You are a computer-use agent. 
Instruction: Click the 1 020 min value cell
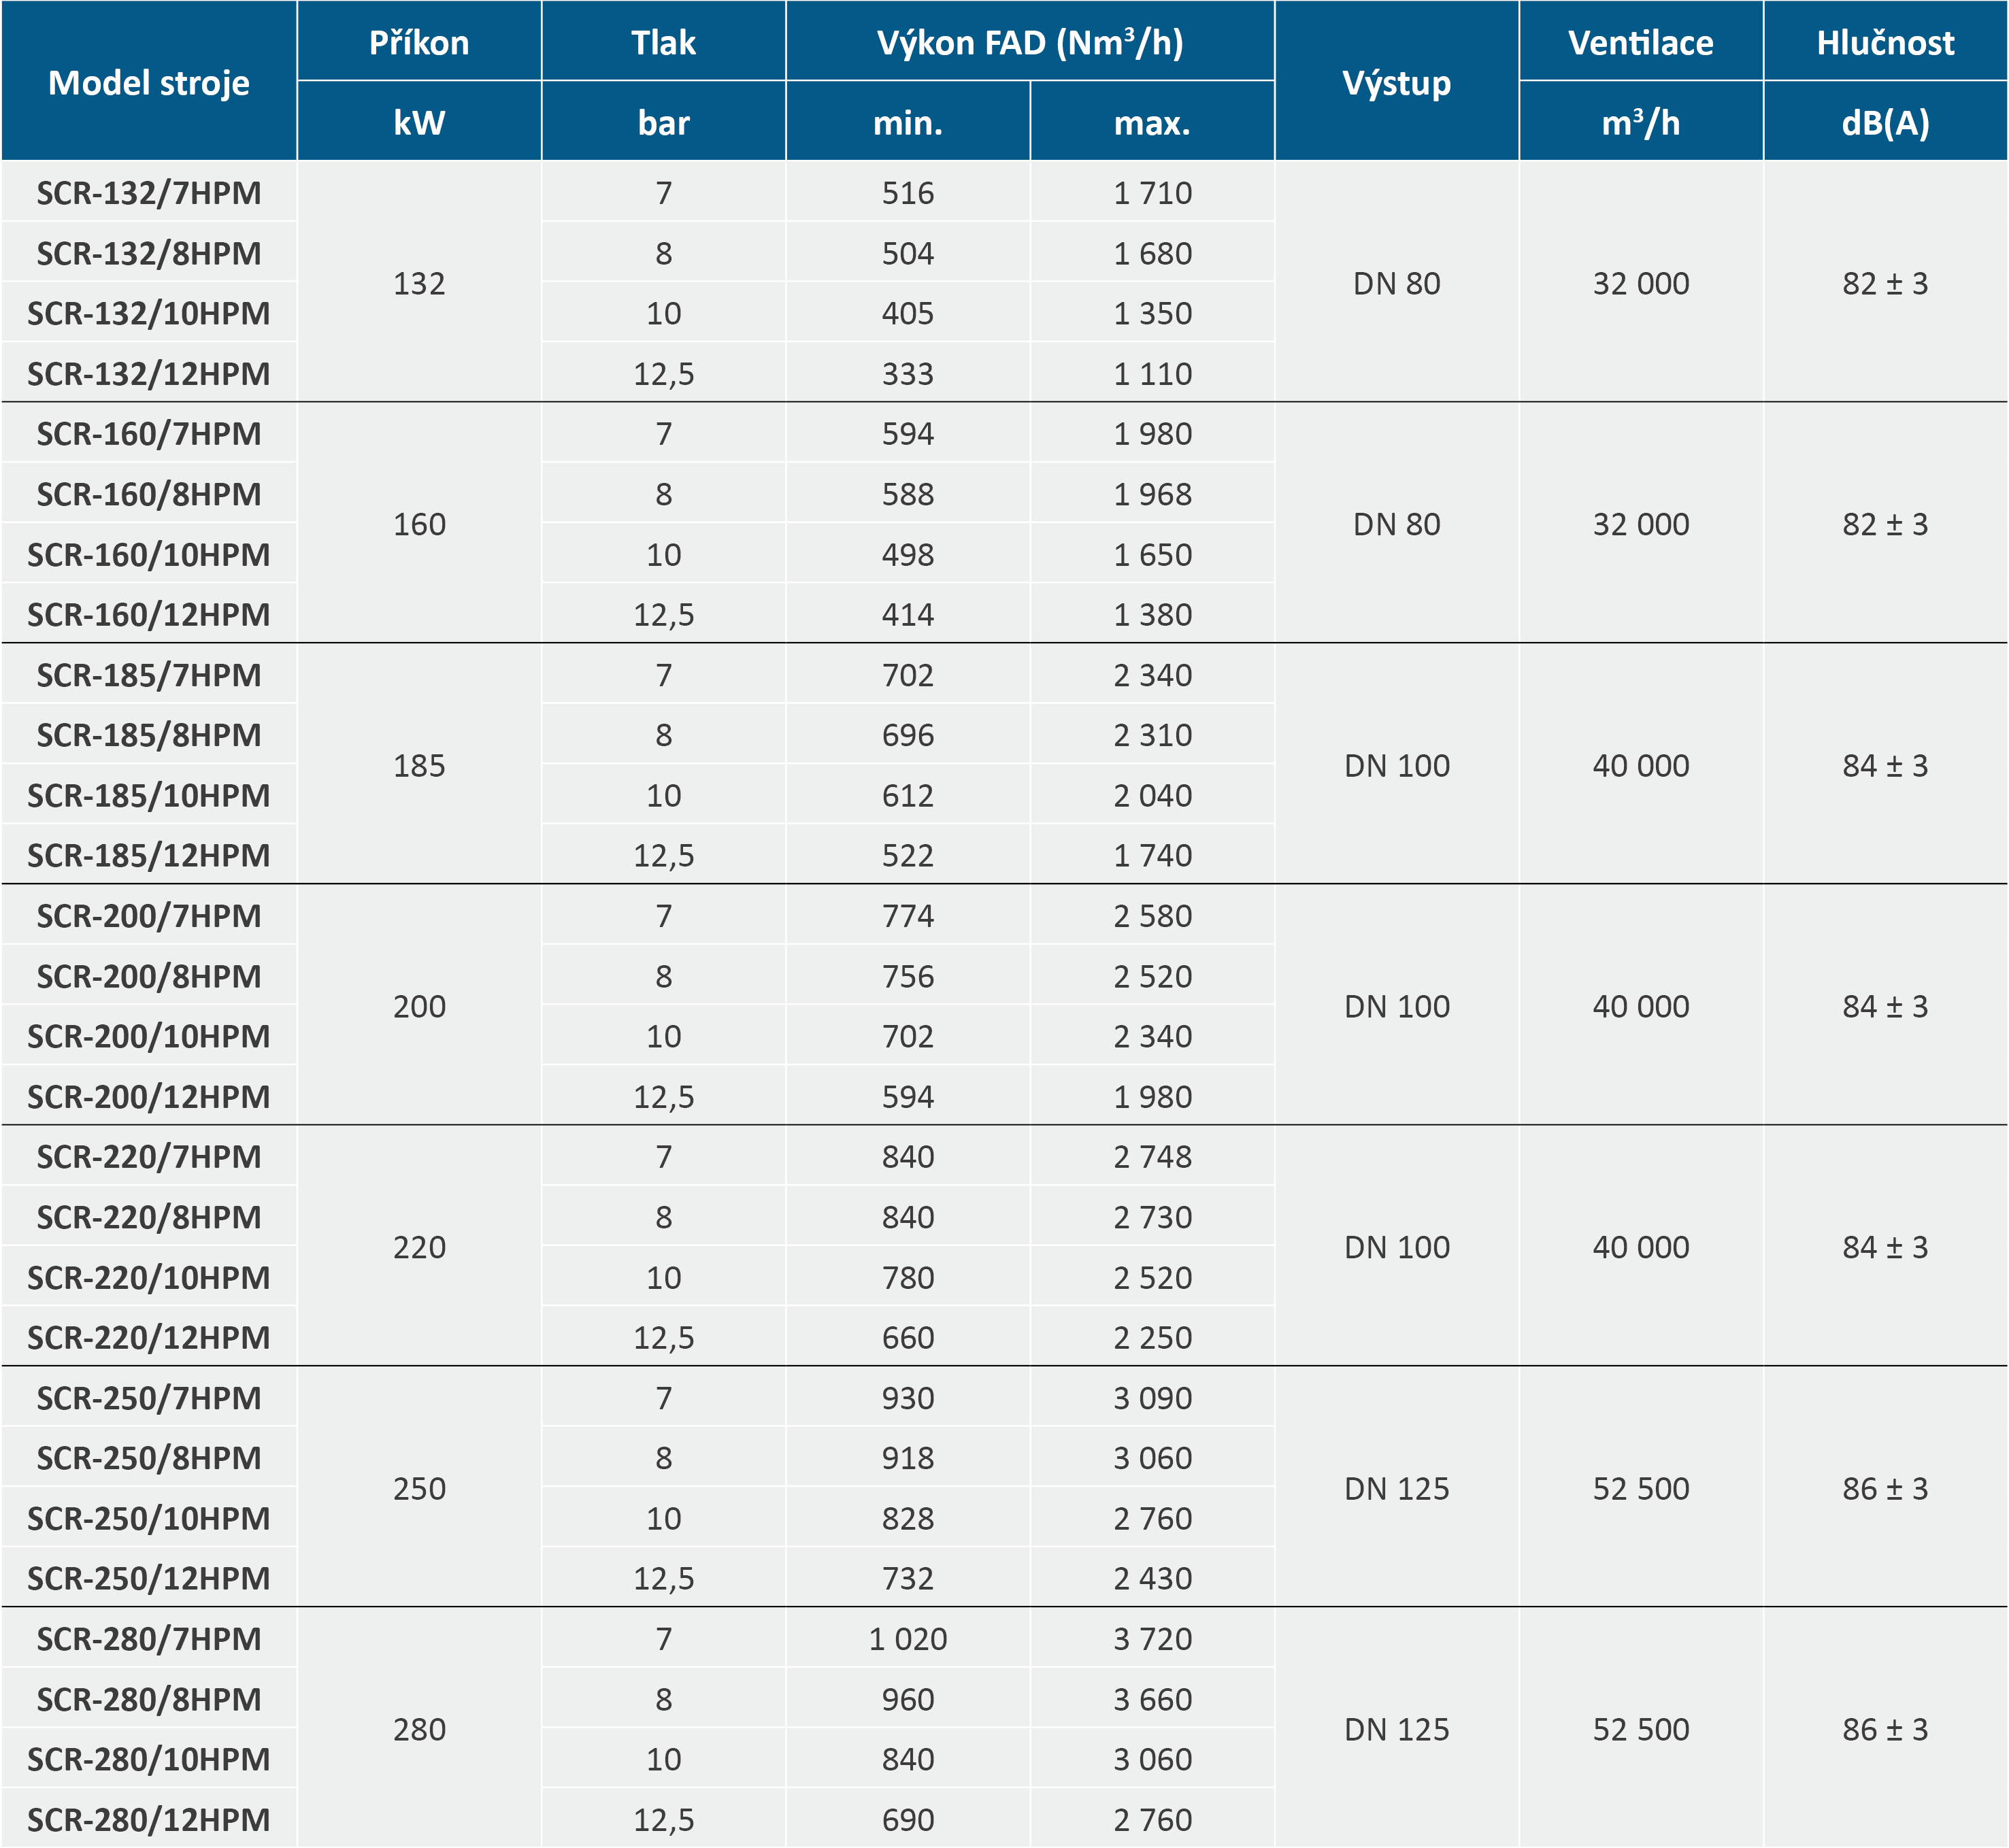click(907, 1639)
